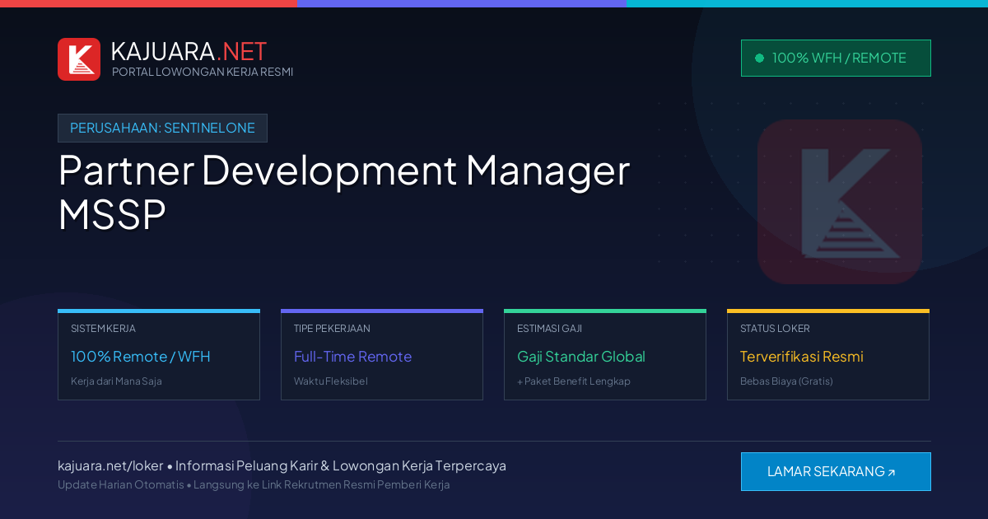Screen dimensions: 988x519
Task: Click the Terverifikasi Resmi value
Action: coord(802,357)
